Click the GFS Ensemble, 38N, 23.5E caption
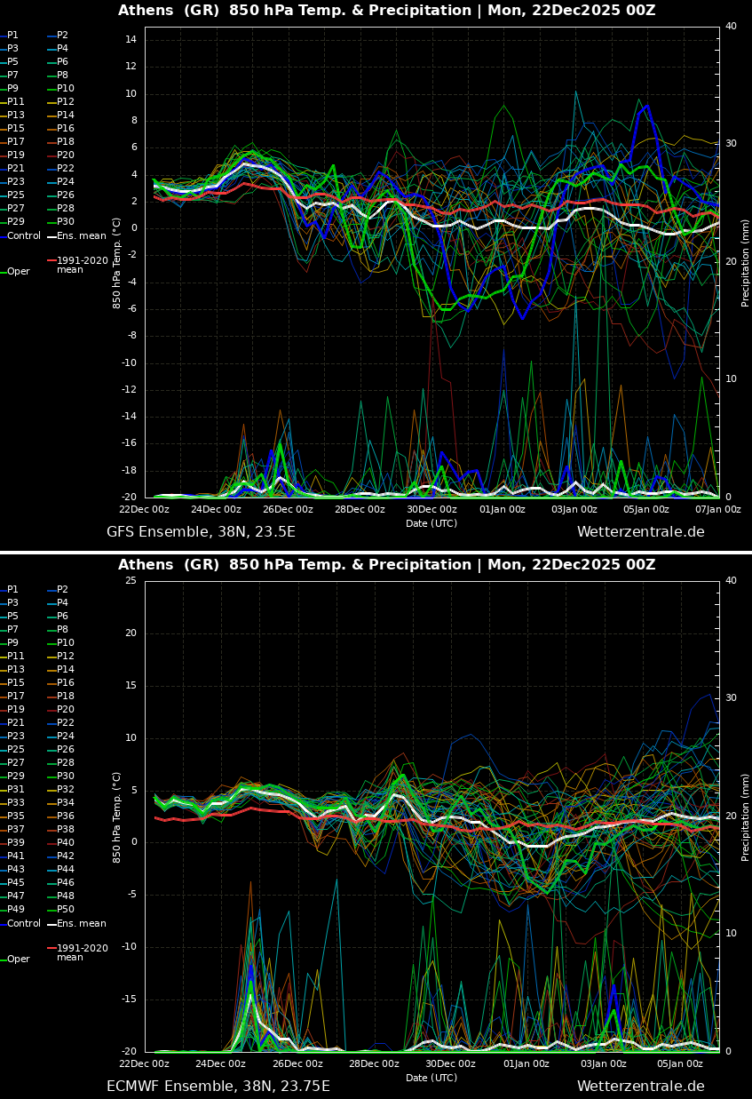The image size is (752, 1099). point(201,532)
